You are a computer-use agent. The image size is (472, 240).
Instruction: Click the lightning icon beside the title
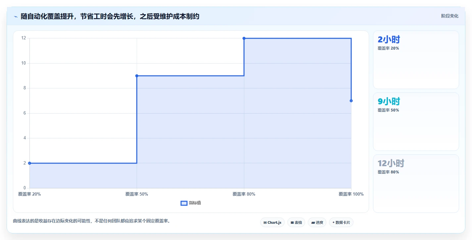16,17
